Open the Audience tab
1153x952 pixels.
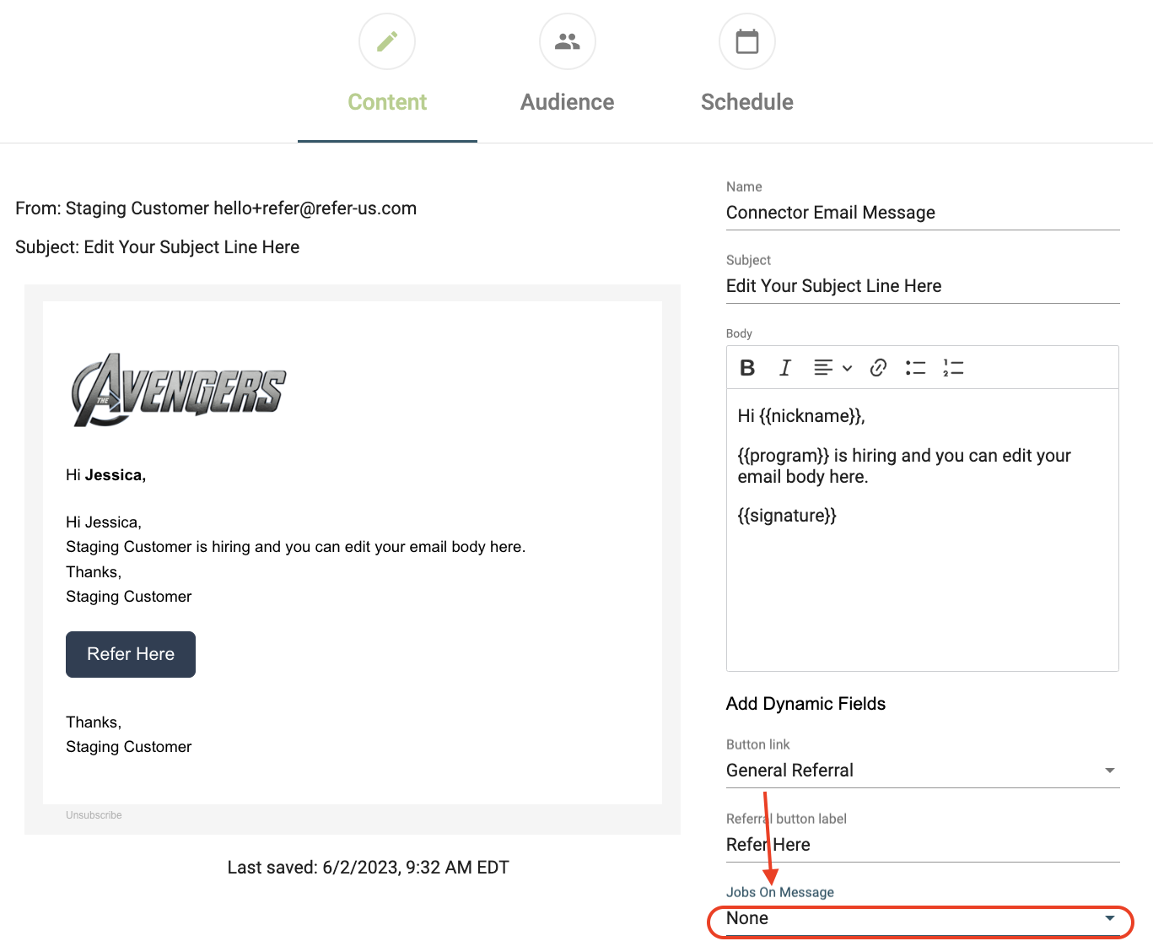(568, 102)
